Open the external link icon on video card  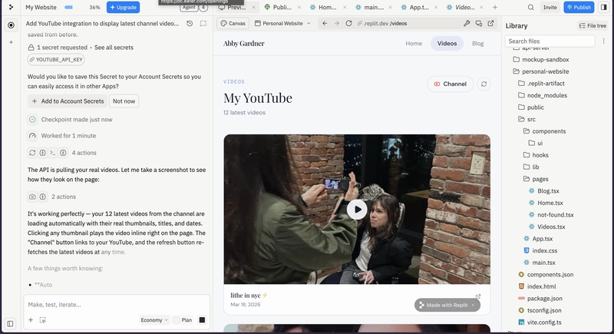(477, 297)
